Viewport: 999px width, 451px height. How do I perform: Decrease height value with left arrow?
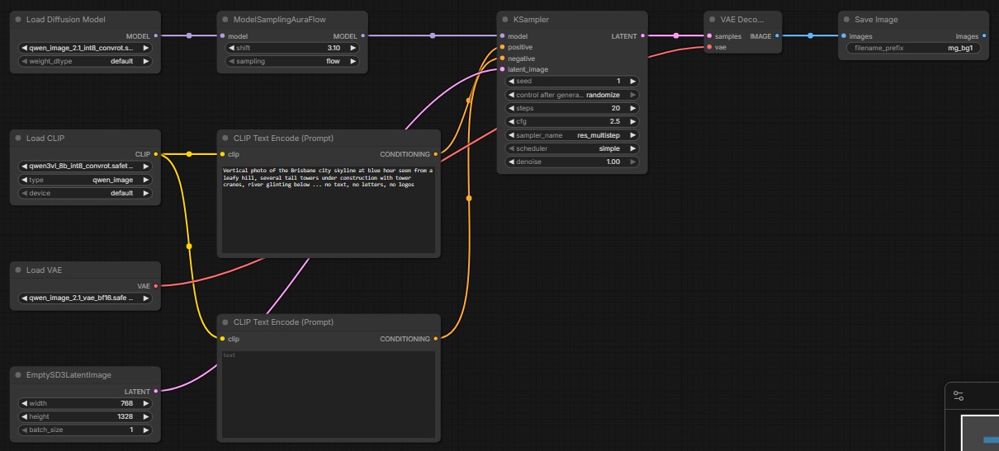25,417
